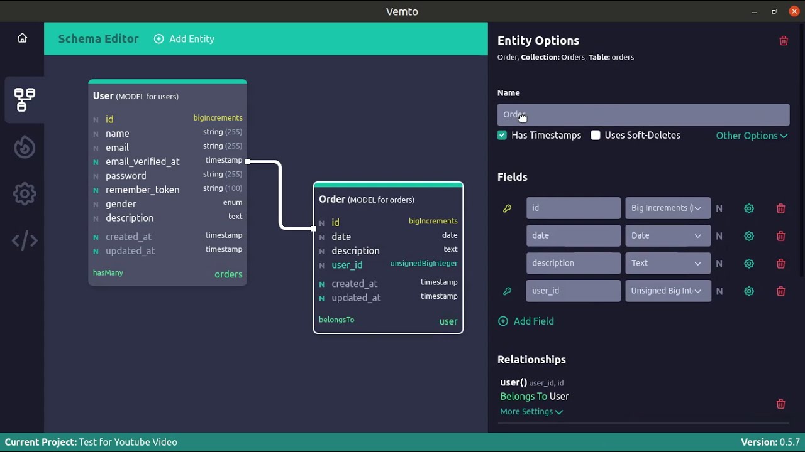Go to the home screen icon

[x=22, y=38]
